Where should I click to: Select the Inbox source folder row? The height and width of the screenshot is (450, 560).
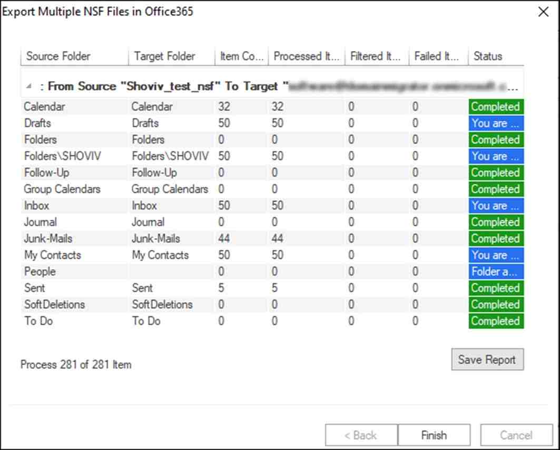pyautogui.click(x=38, y=206)
